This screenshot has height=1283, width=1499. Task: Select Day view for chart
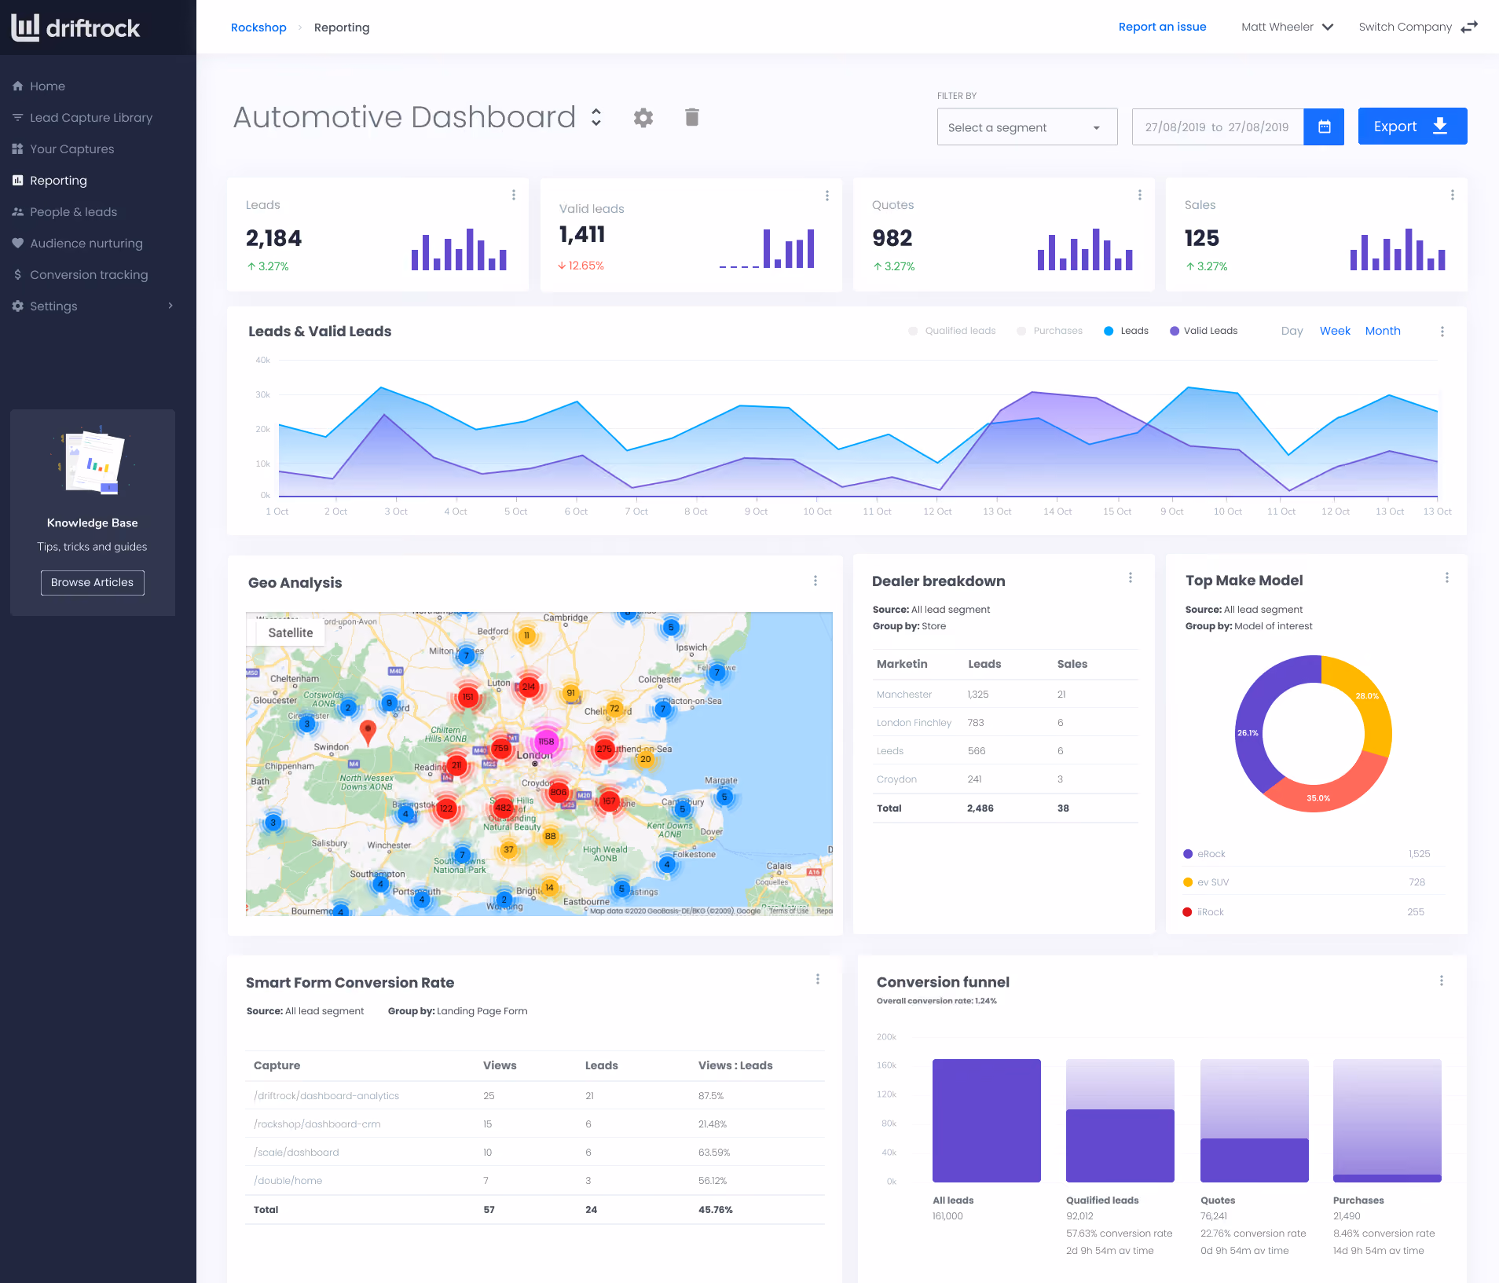click(1292, 332)
